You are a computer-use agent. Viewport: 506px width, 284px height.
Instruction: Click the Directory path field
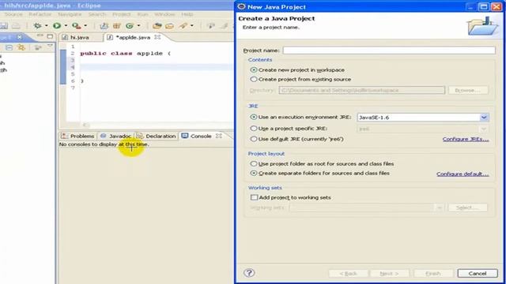pos(362,91)
